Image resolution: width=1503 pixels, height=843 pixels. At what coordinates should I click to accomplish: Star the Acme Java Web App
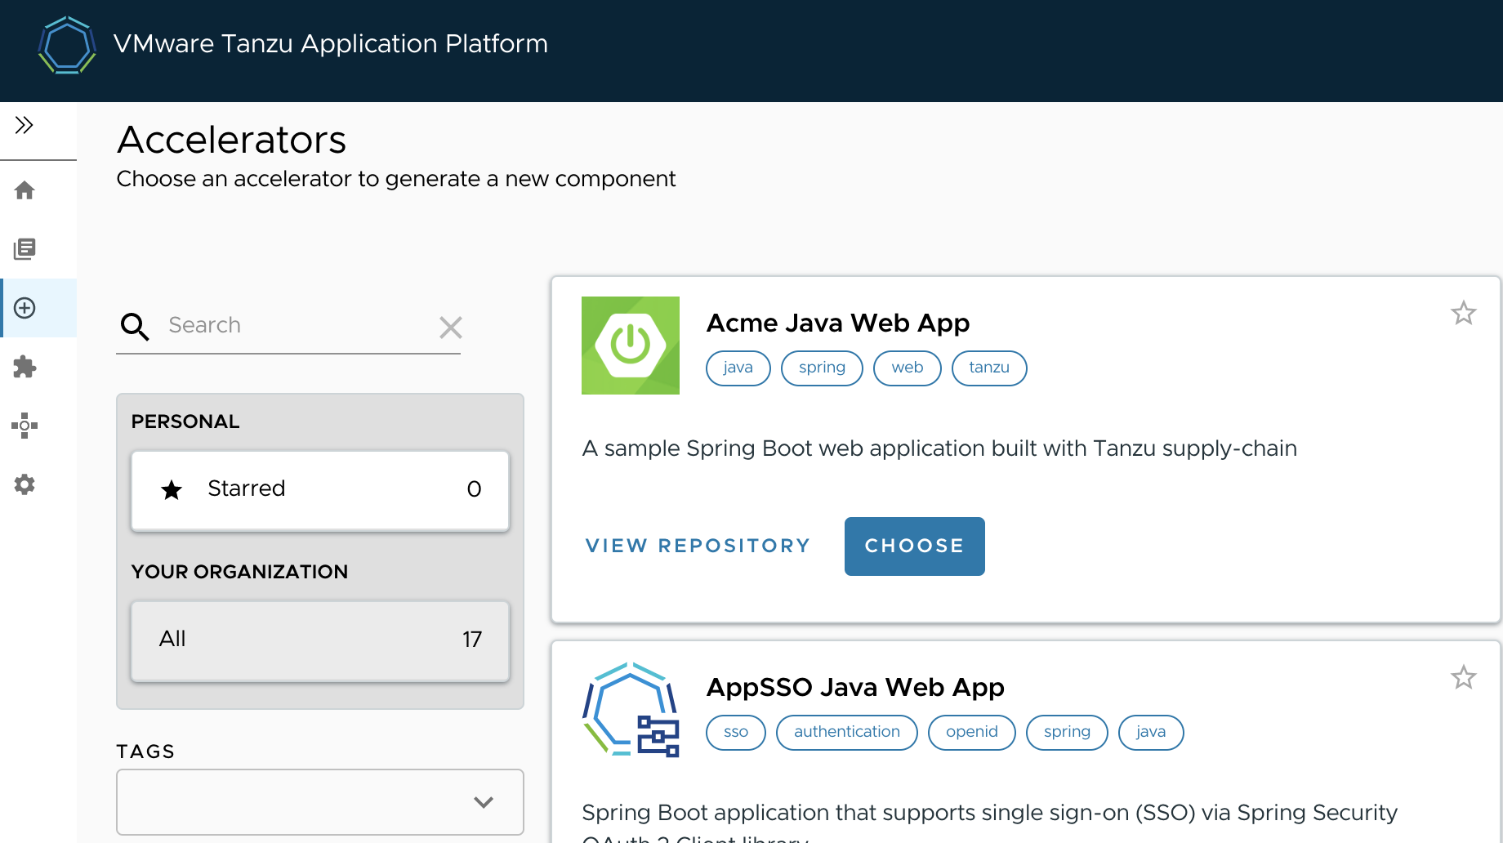(x=1463, y=313)
